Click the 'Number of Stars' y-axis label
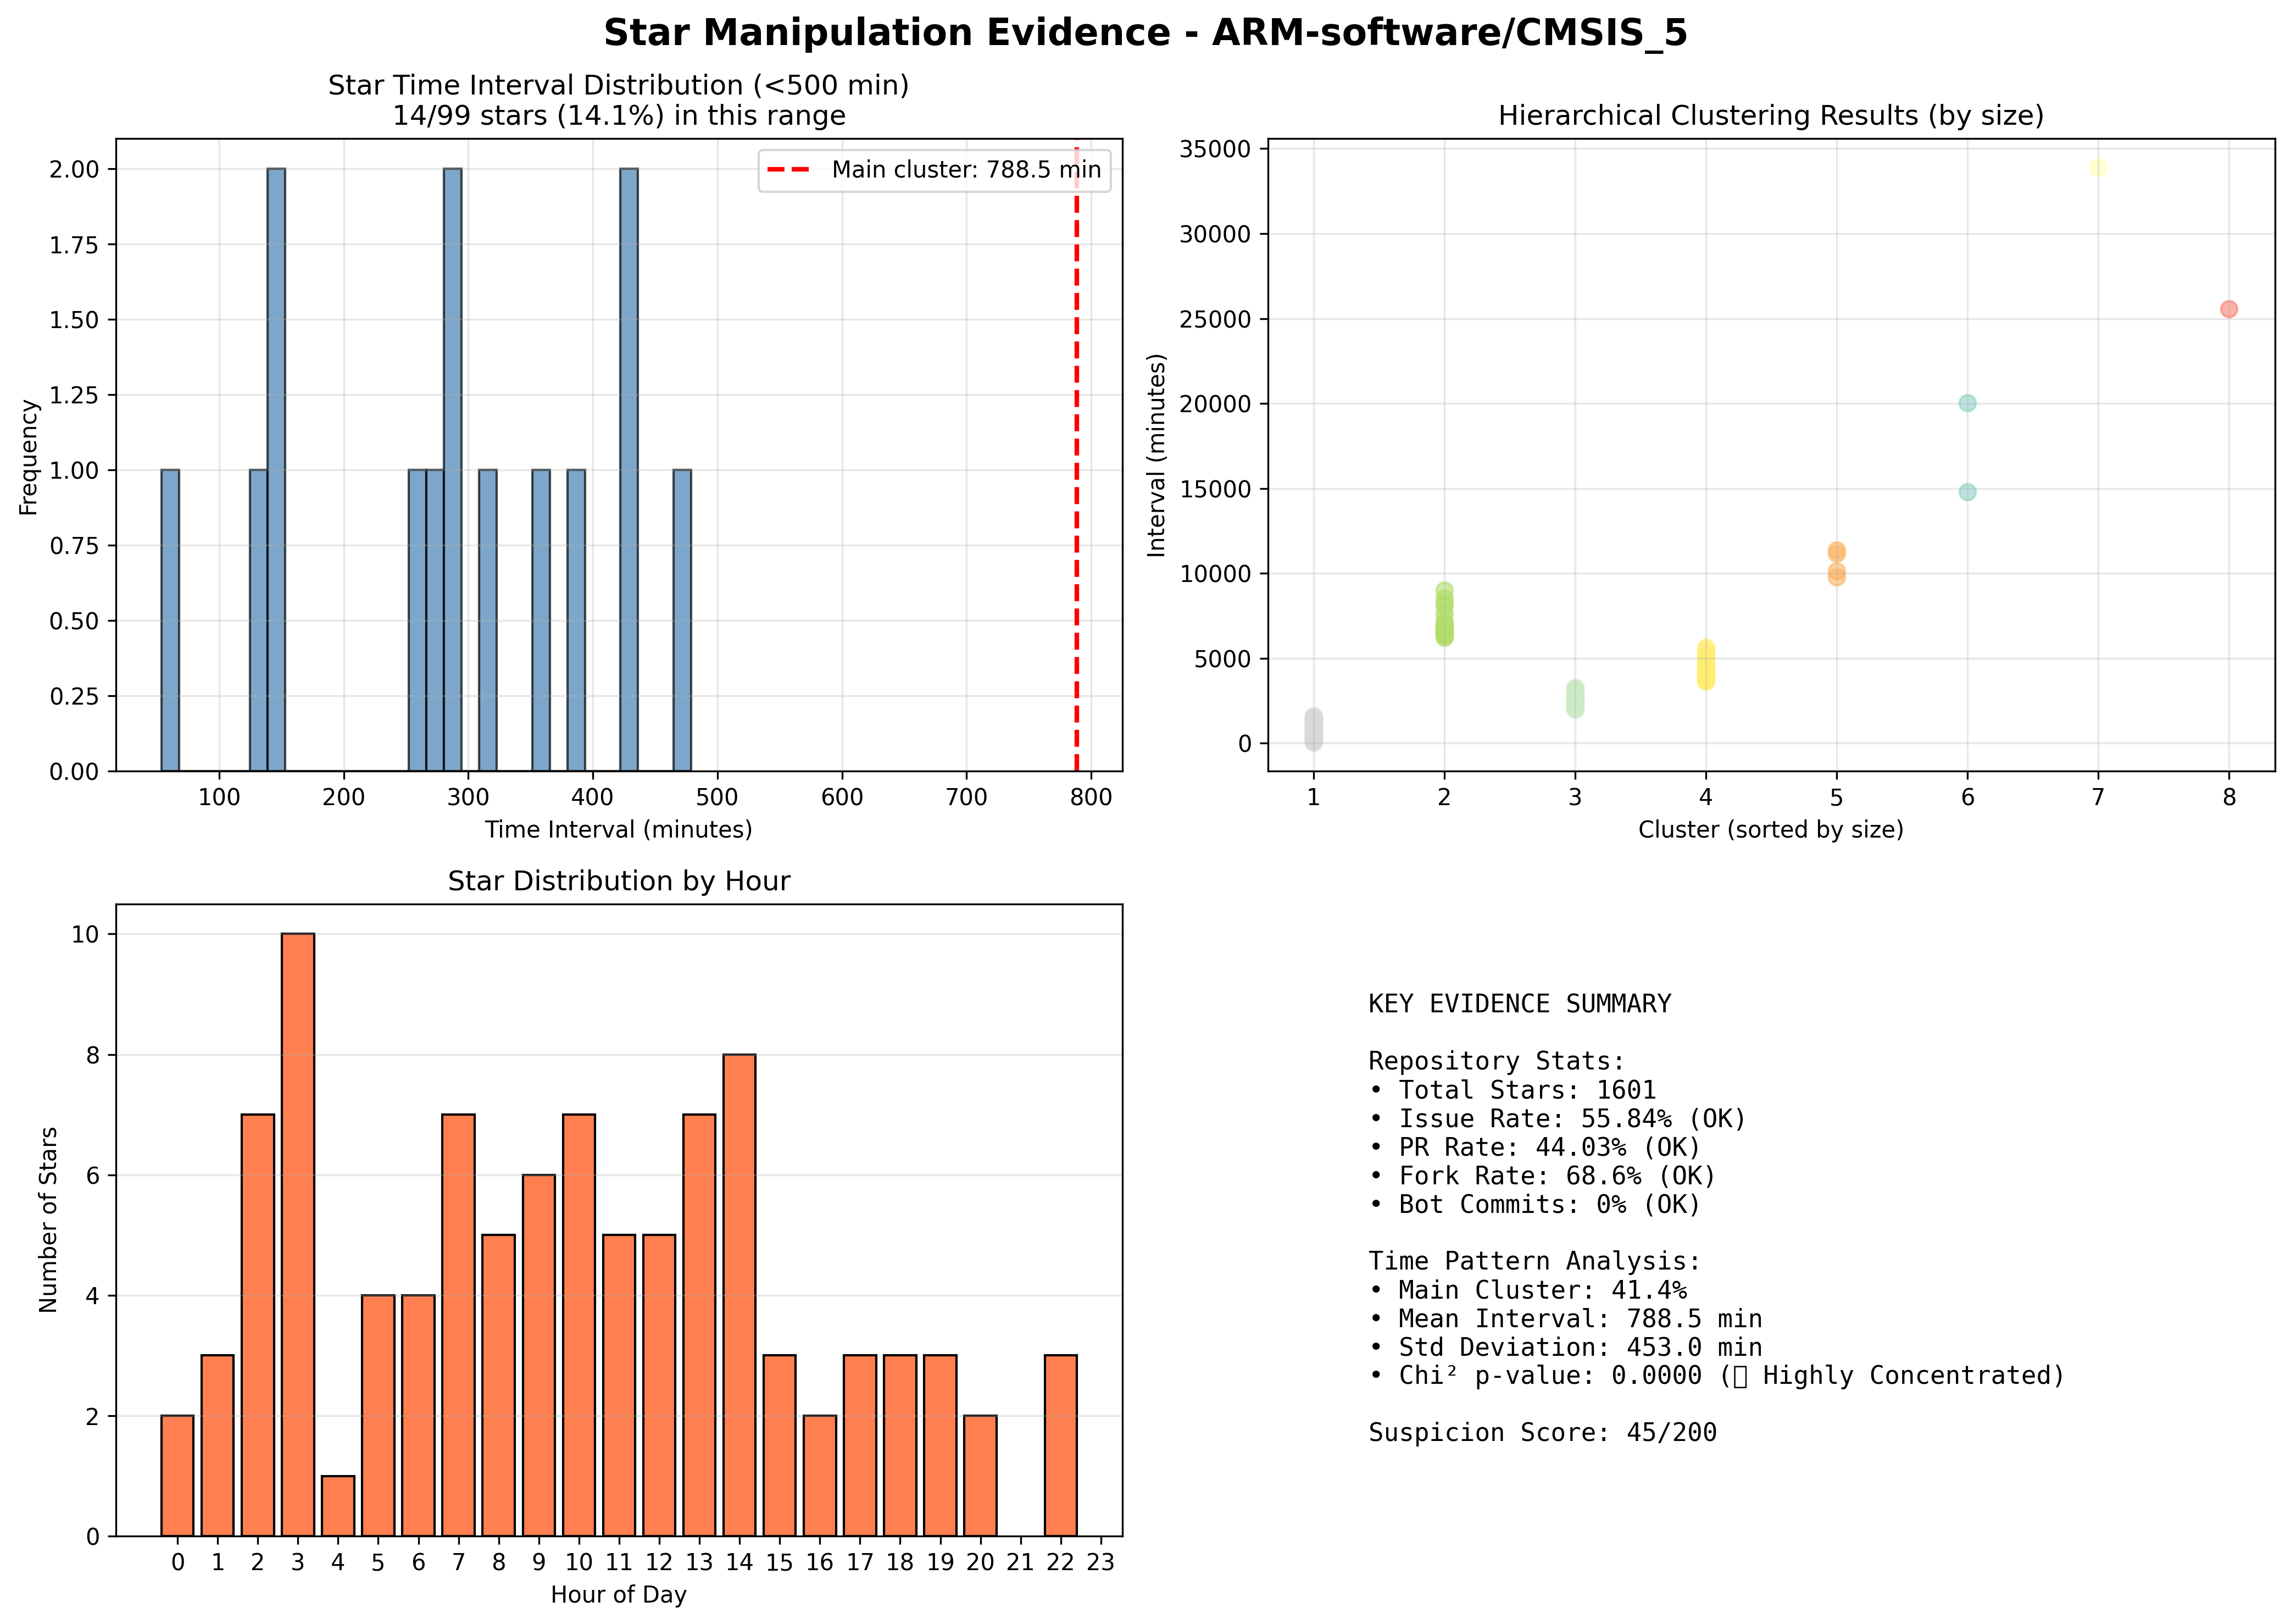This screenshot has width=2291, height=1624. 48,1220
